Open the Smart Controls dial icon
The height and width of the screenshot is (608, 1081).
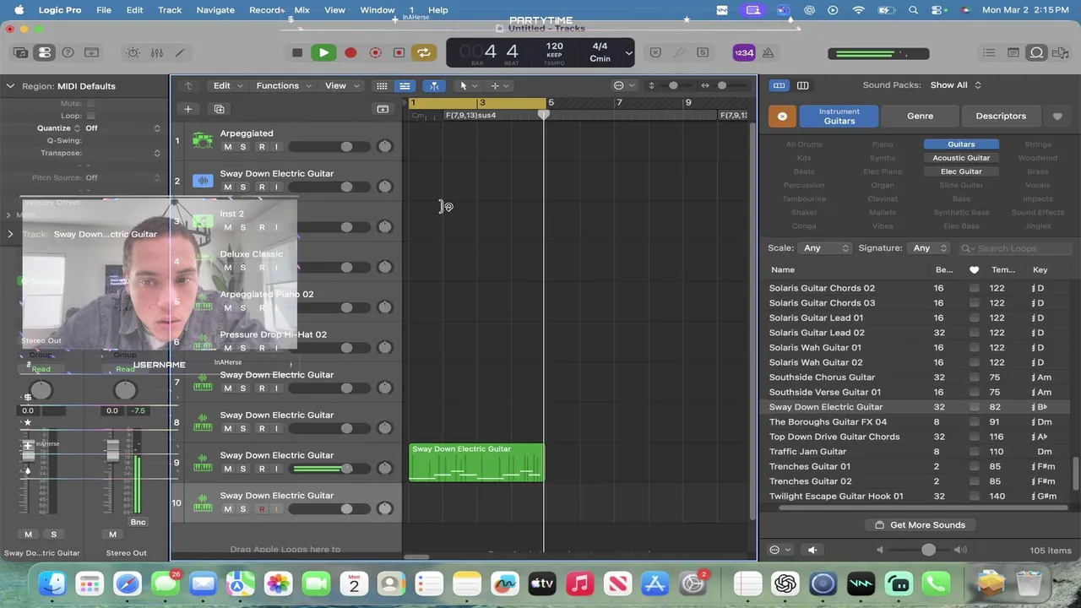point(133,52)
